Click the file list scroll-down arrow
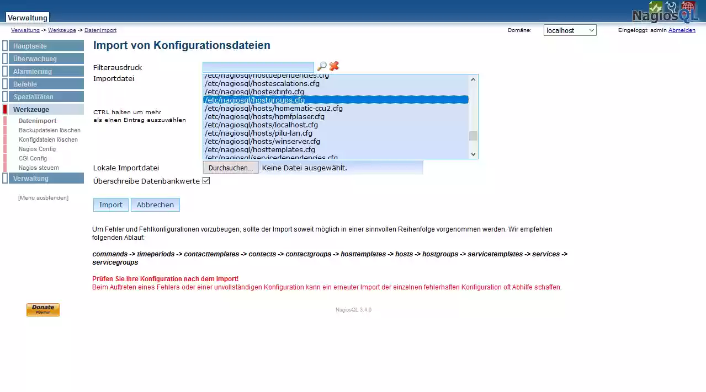Image resolution: width=706 pixels, height=392 pixels. (473, 154)
